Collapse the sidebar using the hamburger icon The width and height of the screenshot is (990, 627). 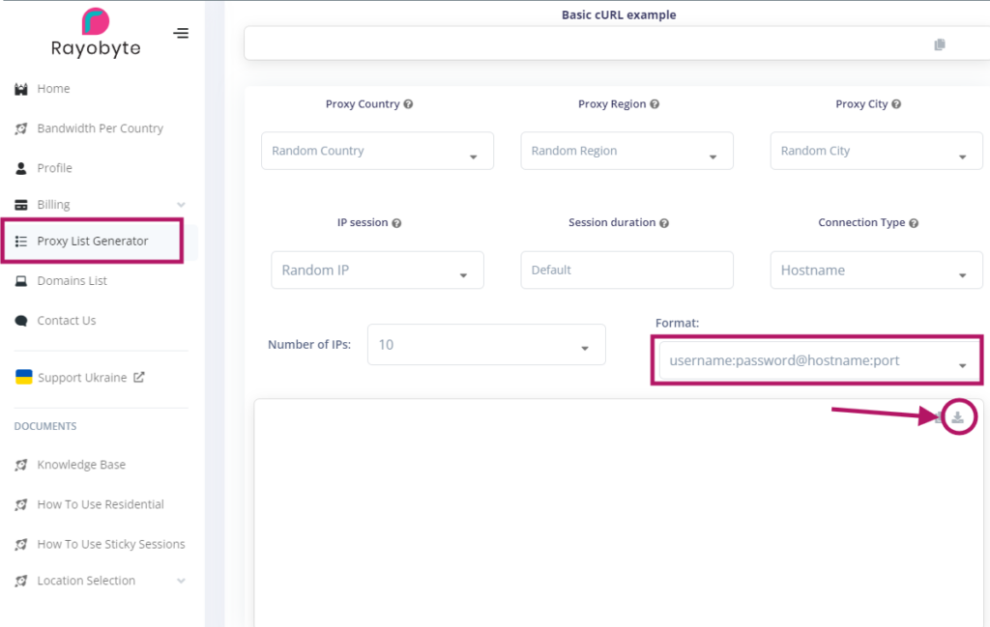tap(181, 32)
